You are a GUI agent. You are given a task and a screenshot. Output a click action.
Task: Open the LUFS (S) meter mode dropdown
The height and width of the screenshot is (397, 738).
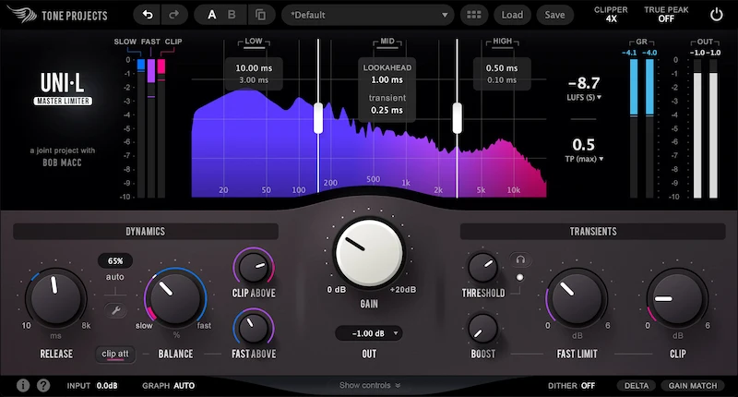[x=584, y=98]
